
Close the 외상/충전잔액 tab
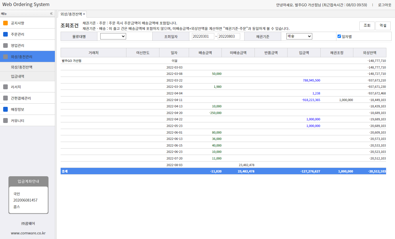point(84,14)
